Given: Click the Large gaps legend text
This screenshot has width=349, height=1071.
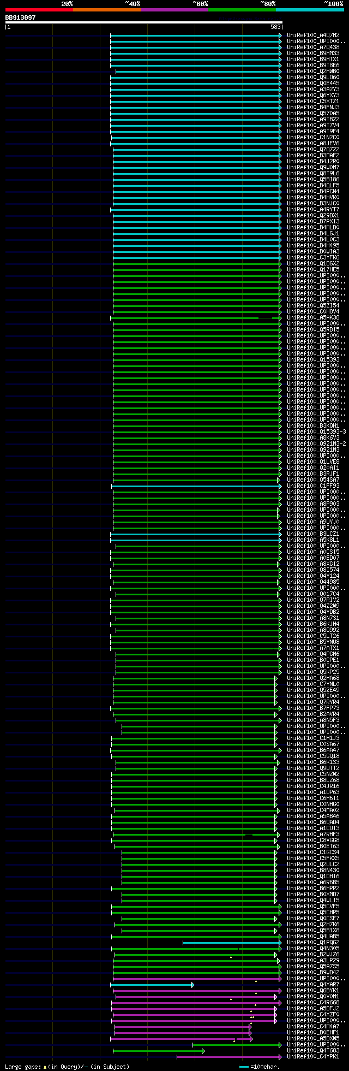Looking at the screenshot, I should tap(67, 1067).
